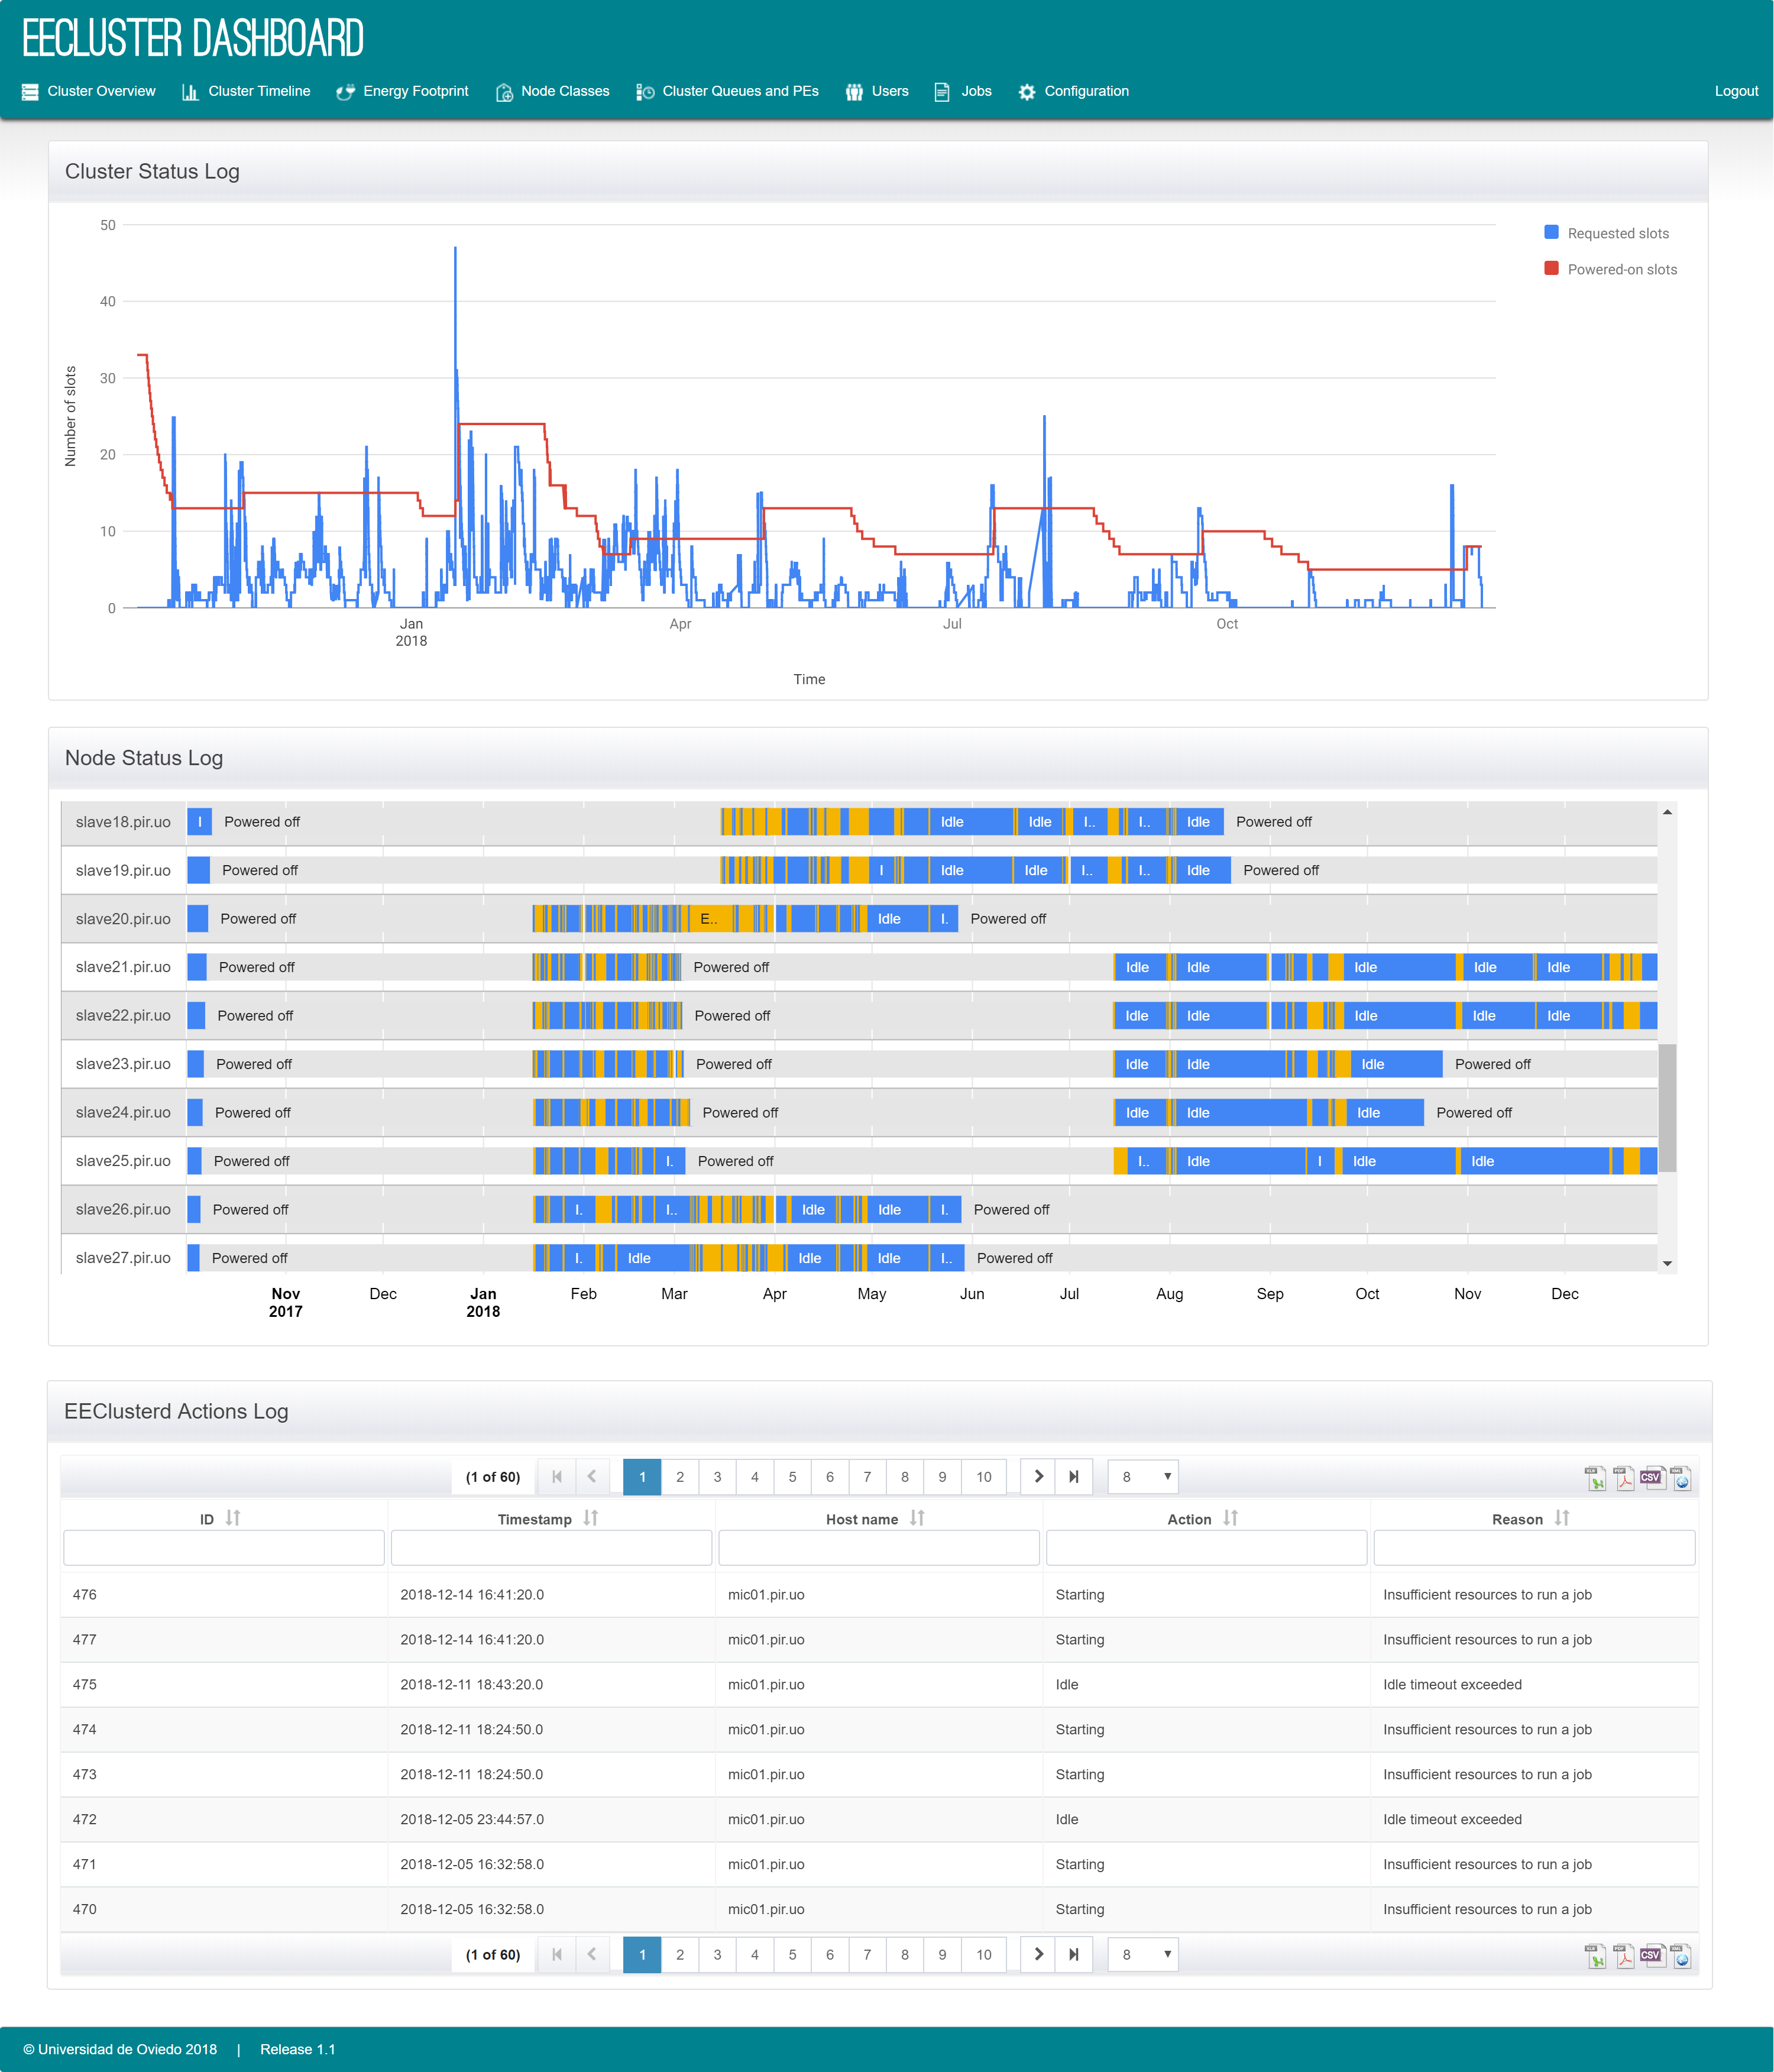
Task: Sort the Reason column
Action: click(1562, 1518)
